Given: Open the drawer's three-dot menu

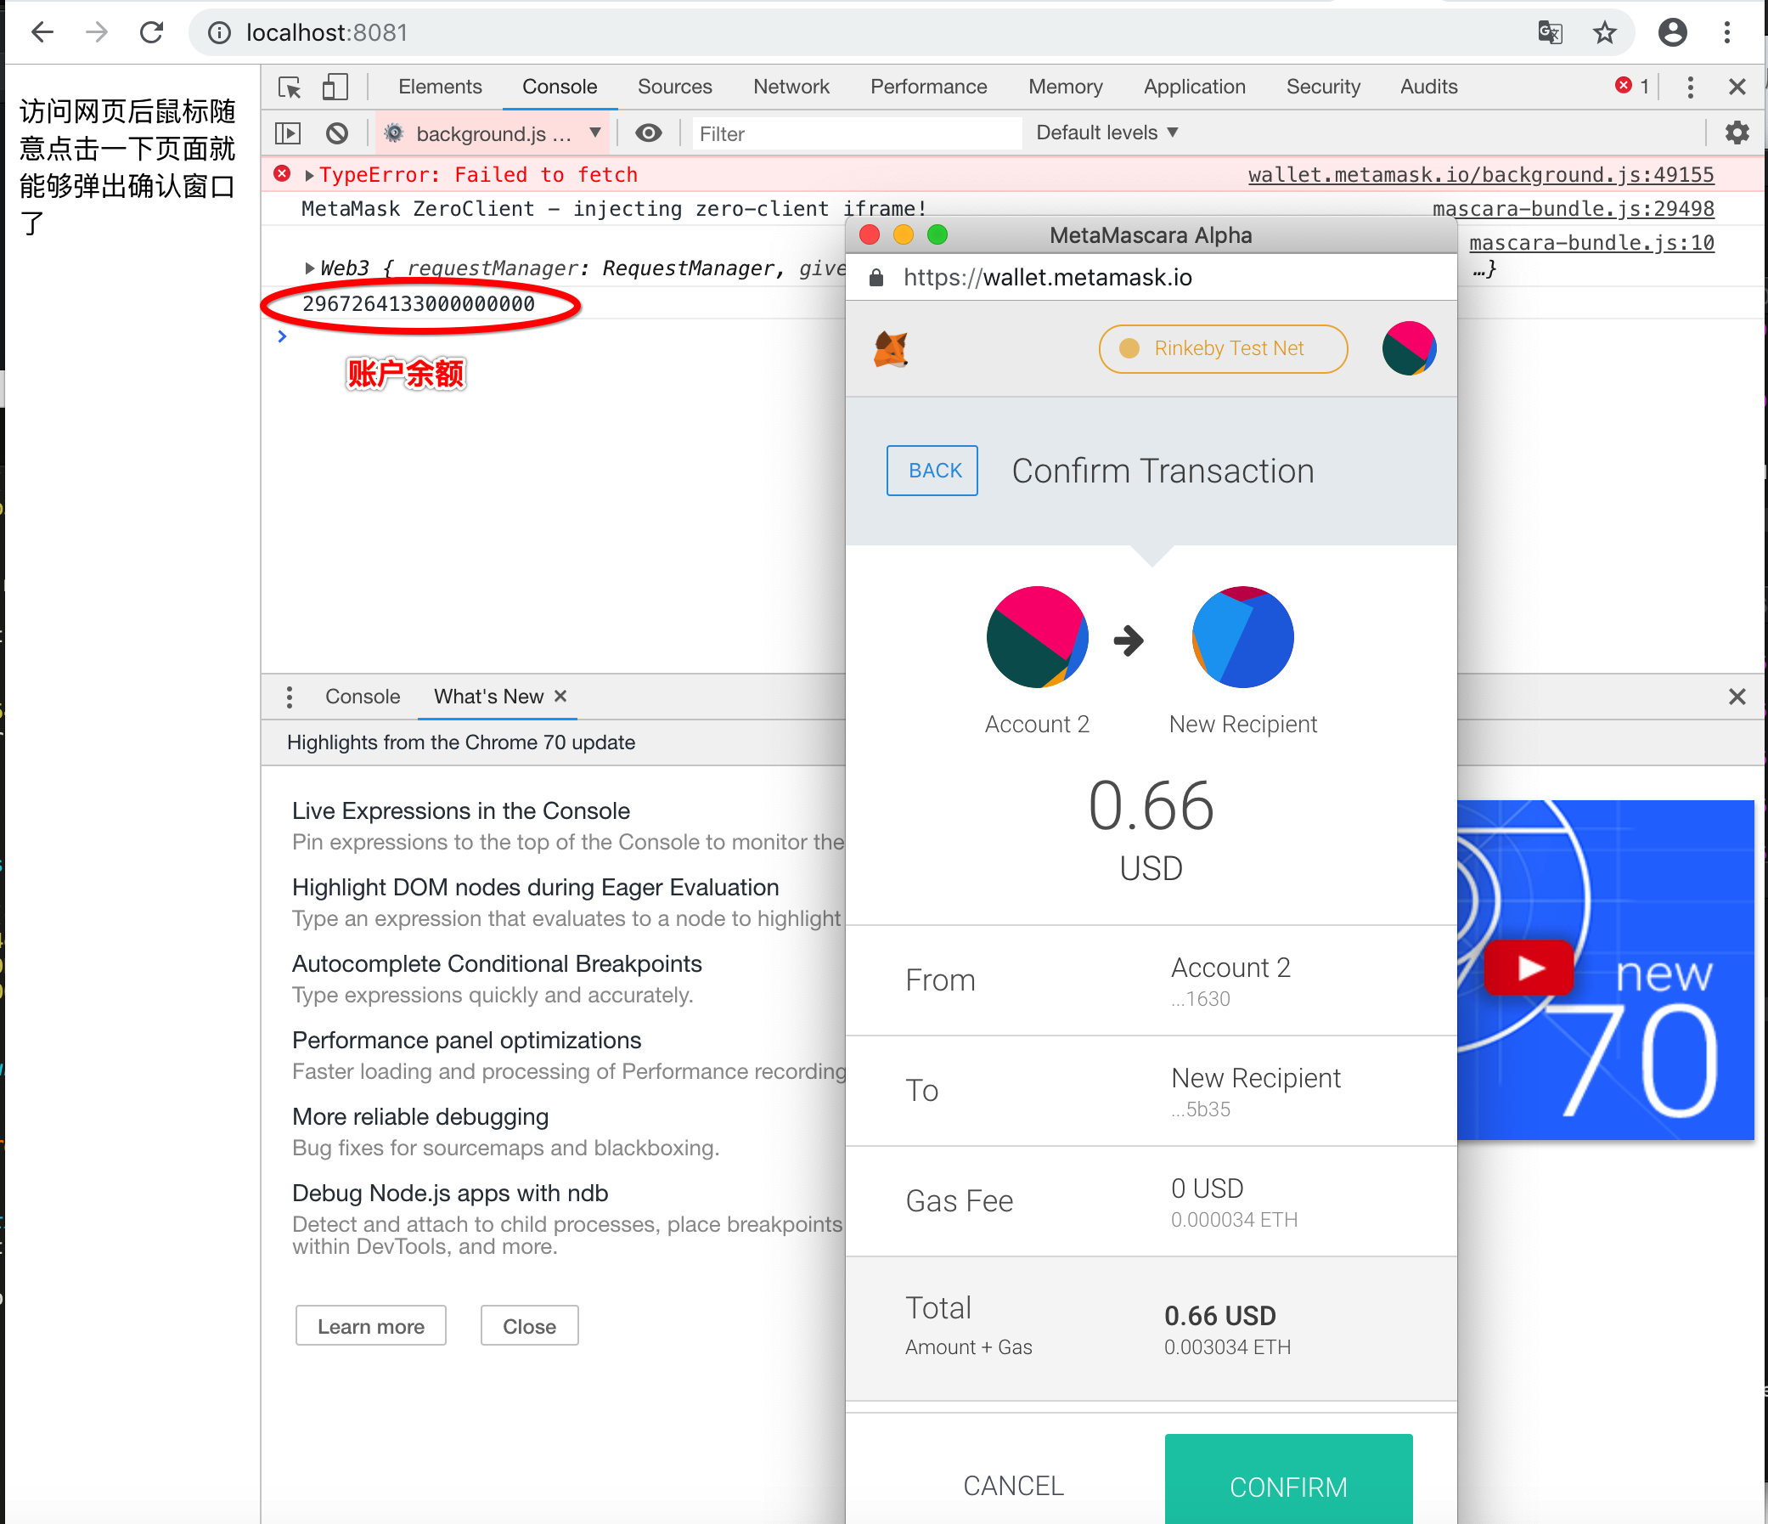Looking at the screenshot, I should tap(290, 697).
